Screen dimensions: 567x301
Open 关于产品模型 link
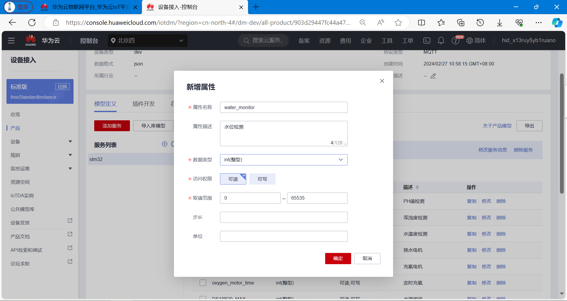pos(497,126)
